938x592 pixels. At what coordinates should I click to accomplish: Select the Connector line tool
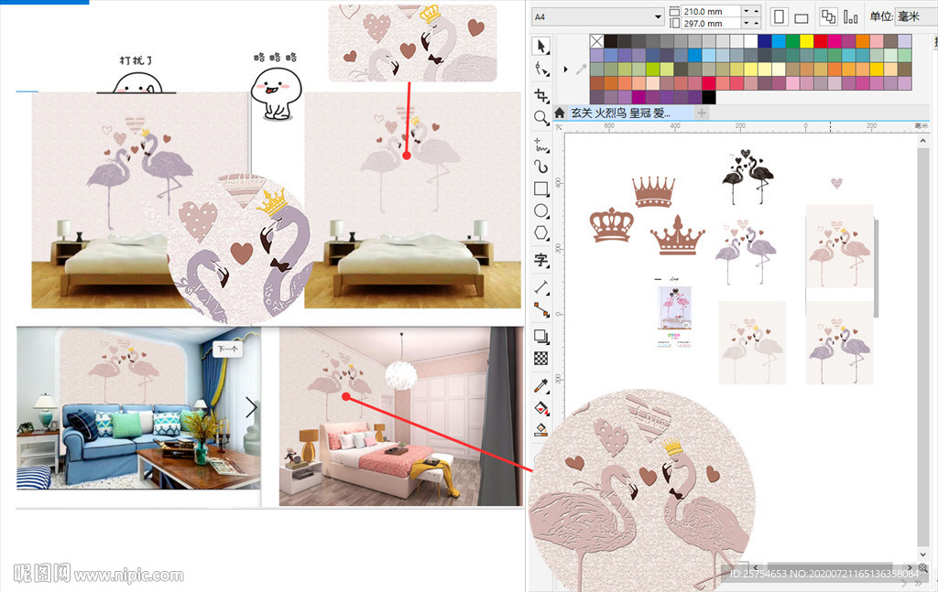click(x=541, y=309)
